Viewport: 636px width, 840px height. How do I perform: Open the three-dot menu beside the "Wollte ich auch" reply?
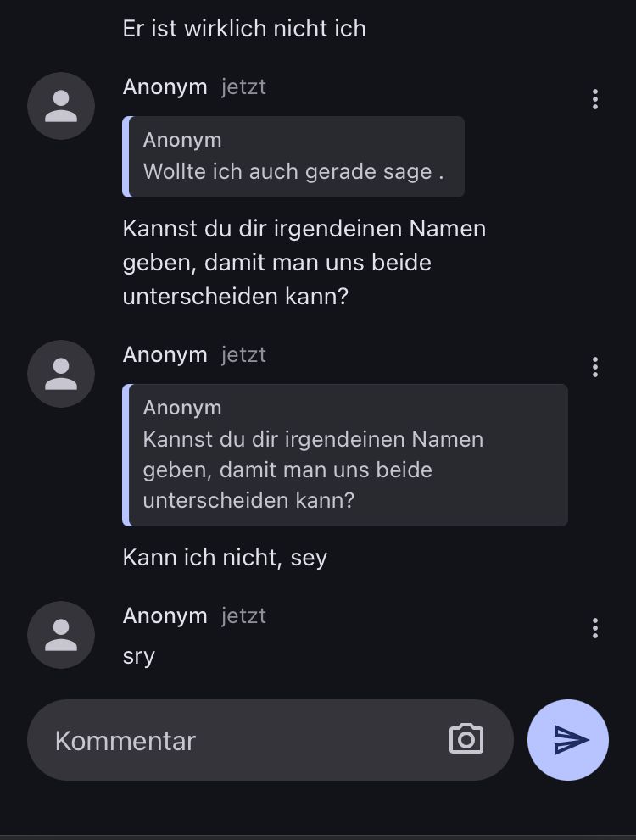pyautogui.click(x=595, y=99)
